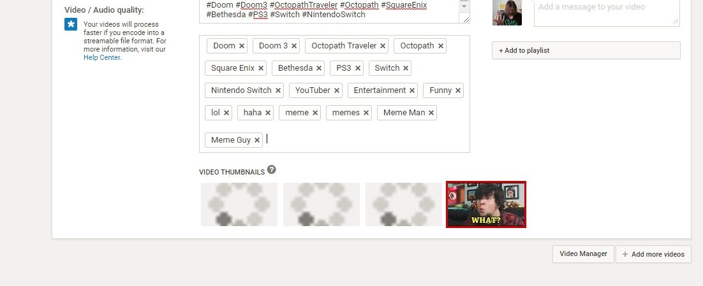Remove the Bethesda tag
Viewport: 703px width, 286px height.
coord(319,69)
